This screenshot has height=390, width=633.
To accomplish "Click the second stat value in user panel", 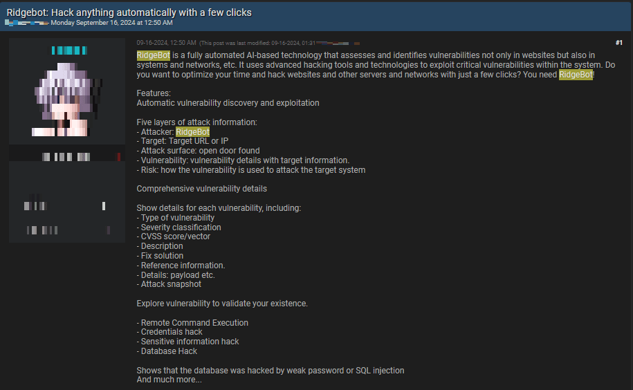I will pyautogui.click(x=108, y=230).
